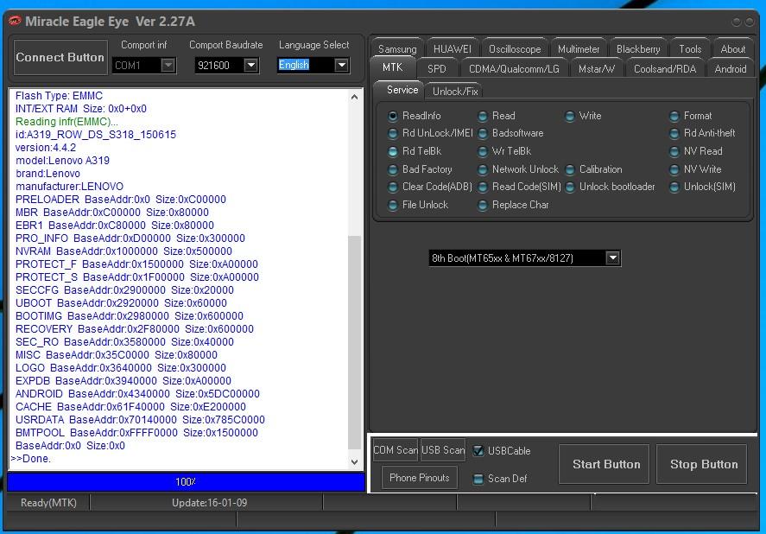The height and width of the screenshot is (534, 766).
Task: Click the Connect Button
Action: [60, 57]
